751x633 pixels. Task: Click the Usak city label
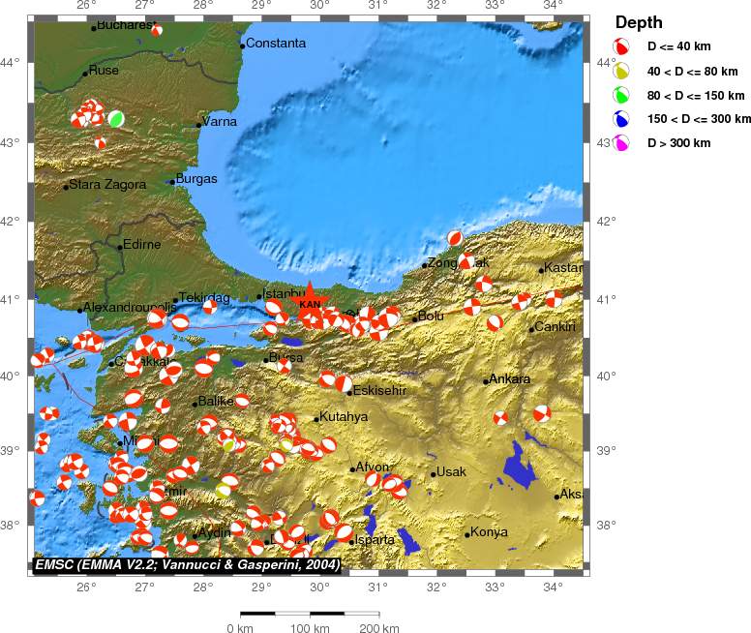[451, 472]
